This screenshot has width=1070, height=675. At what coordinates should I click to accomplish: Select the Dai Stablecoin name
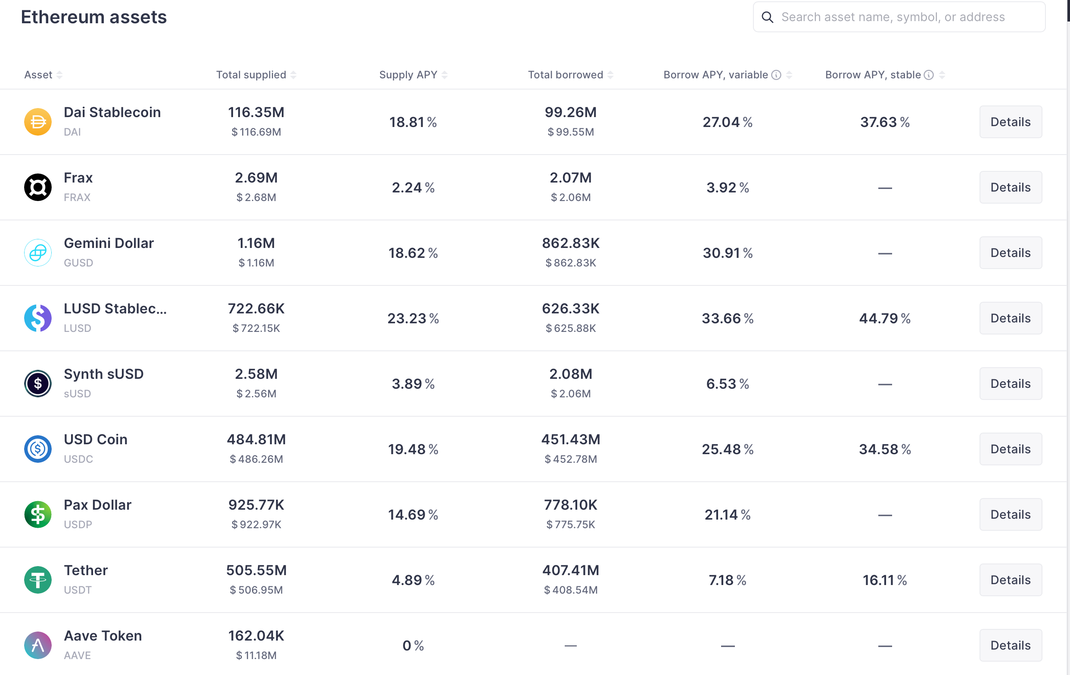(x=112, y=112)
